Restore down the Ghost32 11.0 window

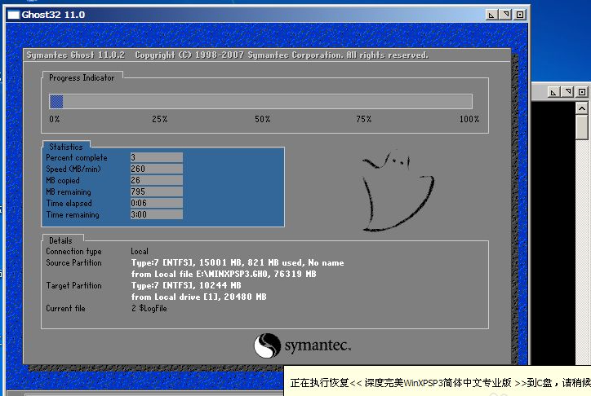(x=505, y=15)
